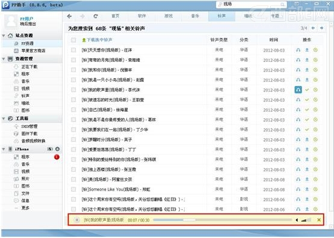Select the 铃声 tab
The height and width of the screenshot is (238, 334).
[x=221, y=16]
